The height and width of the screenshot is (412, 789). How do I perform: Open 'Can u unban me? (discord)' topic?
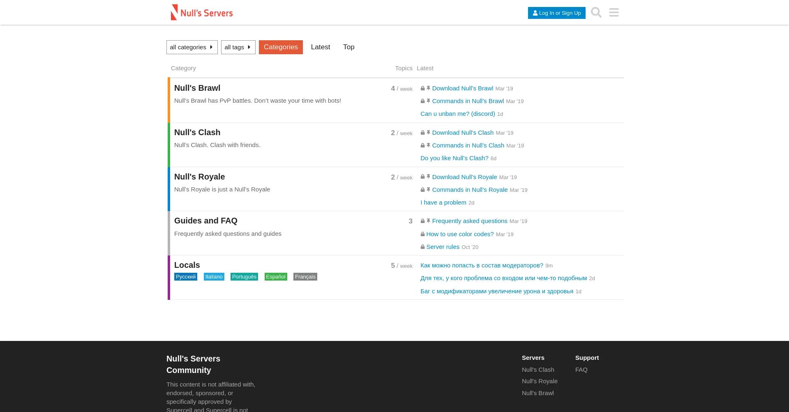tap(458, 114)
